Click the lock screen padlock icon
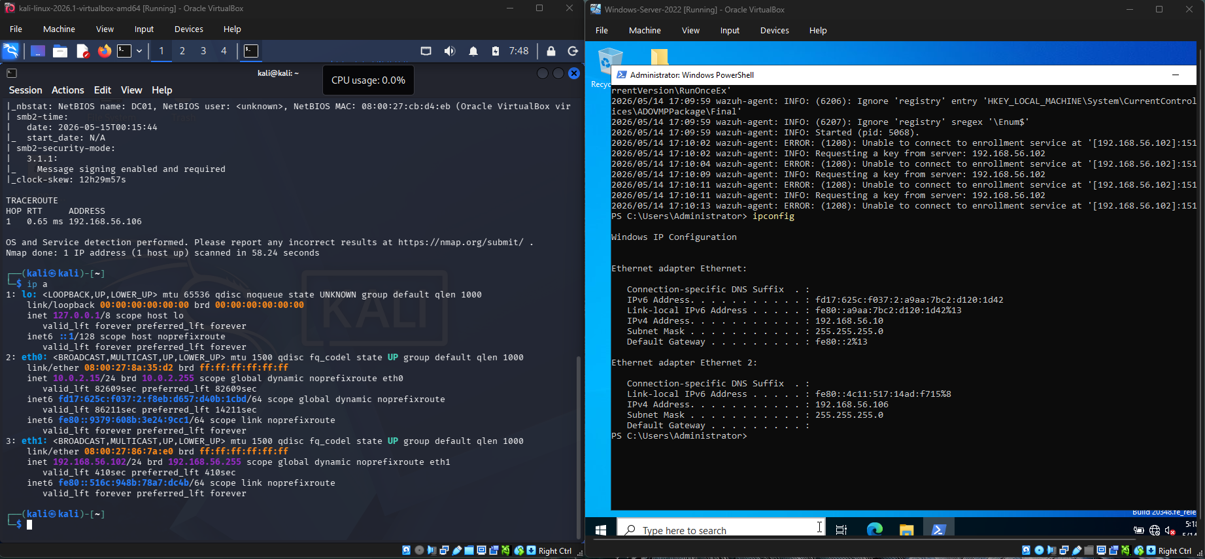 pos(551,51)
